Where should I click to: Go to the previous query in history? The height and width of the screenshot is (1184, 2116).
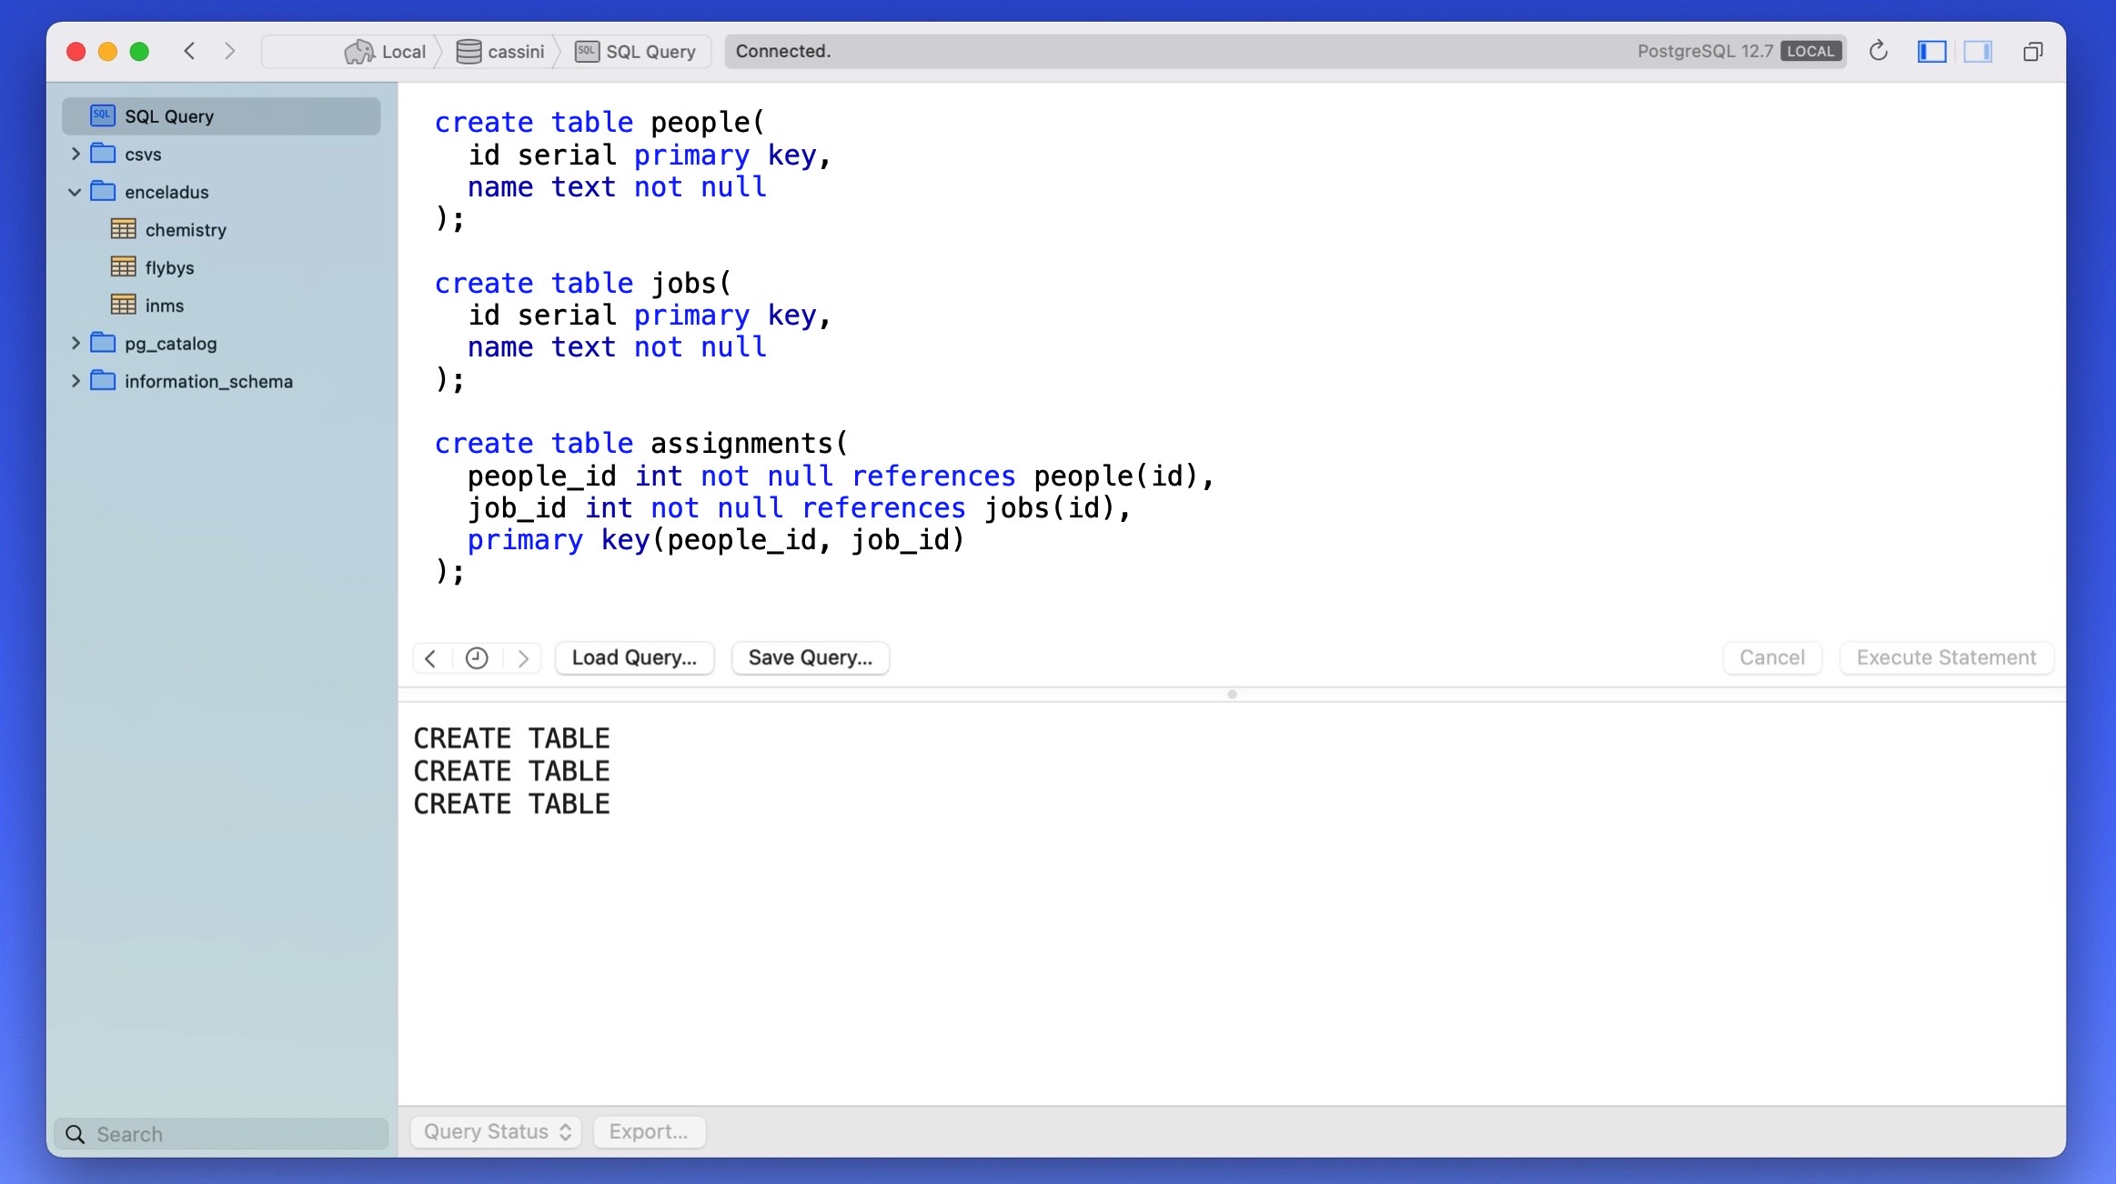click(x=431, y=657)
